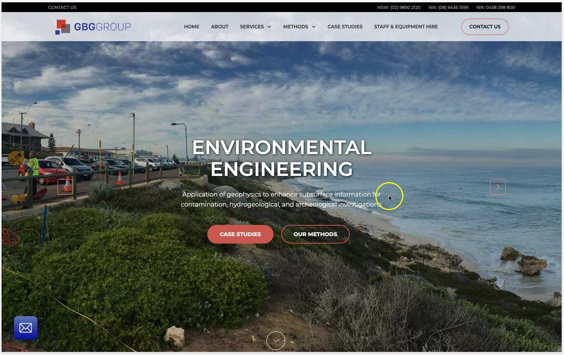The image size is (564, 355).
Task: Click the red Case Studies hero button
Action: 240,234
